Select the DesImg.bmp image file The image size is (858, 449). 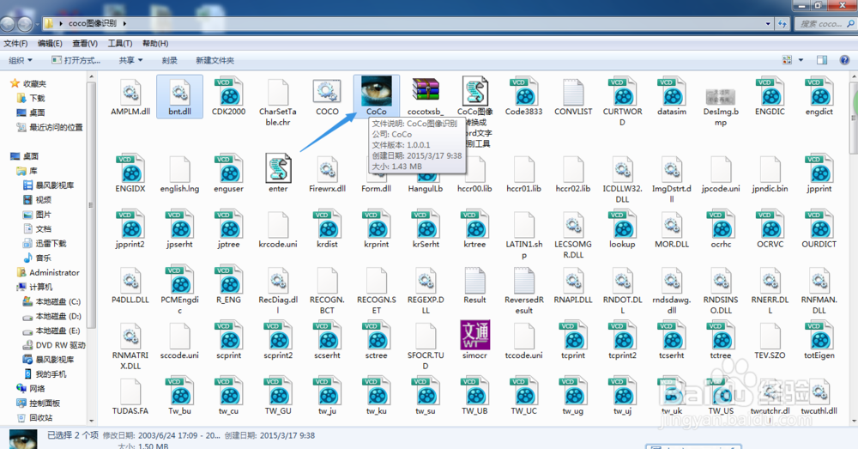721,97
